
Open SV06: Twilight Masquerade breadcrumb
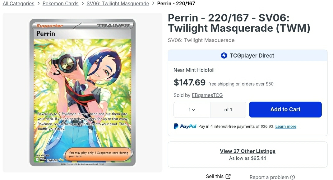[x=118, y=4]
